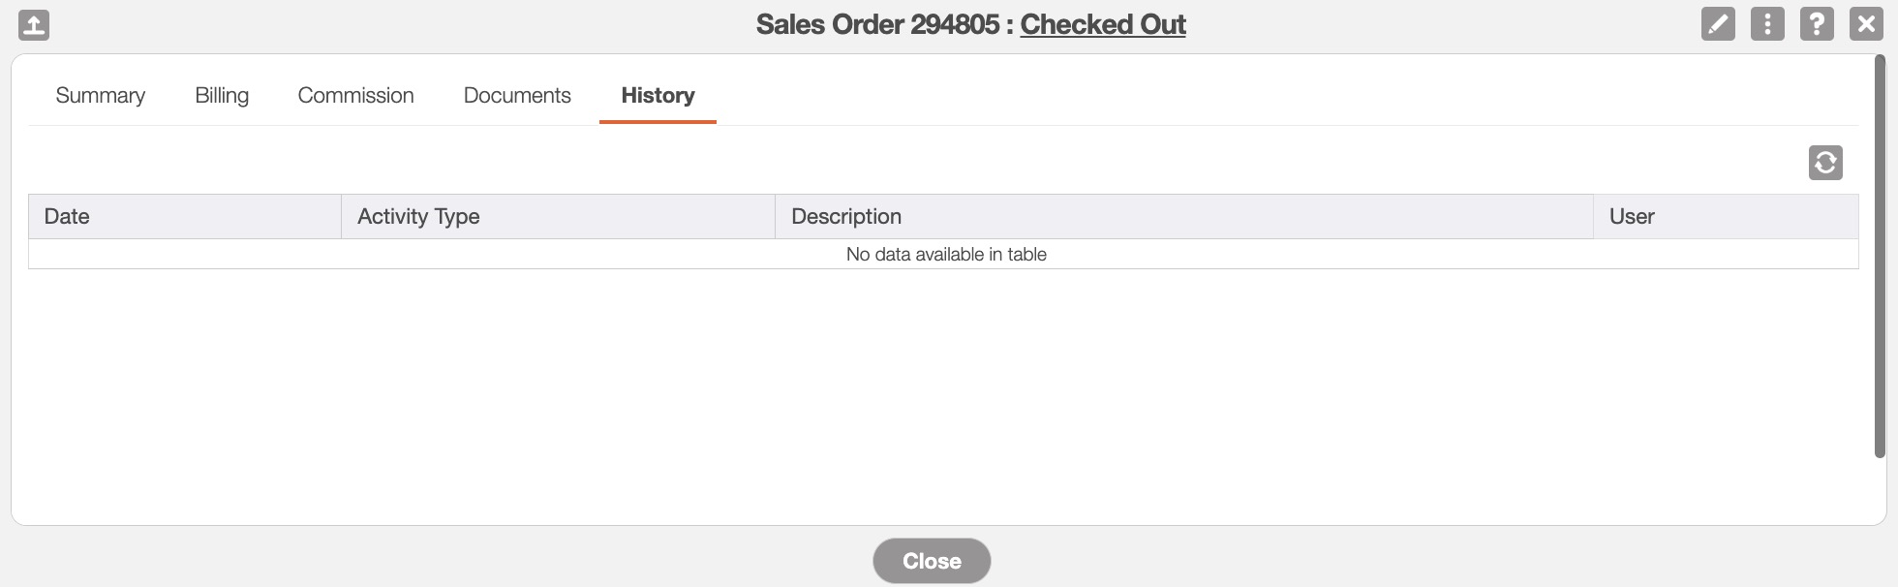1898x587 pixels.
Task: Click the Checked Out status link
Action: [x=1103, y=24]
